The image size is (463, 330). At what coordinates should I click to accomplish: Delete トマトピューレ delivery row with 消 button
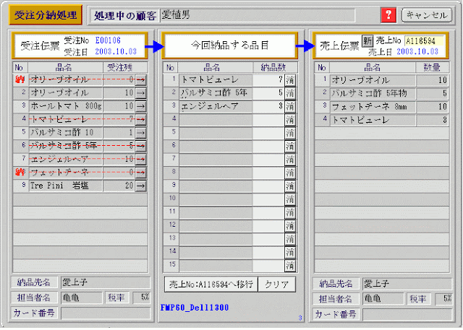click(290, 80)
